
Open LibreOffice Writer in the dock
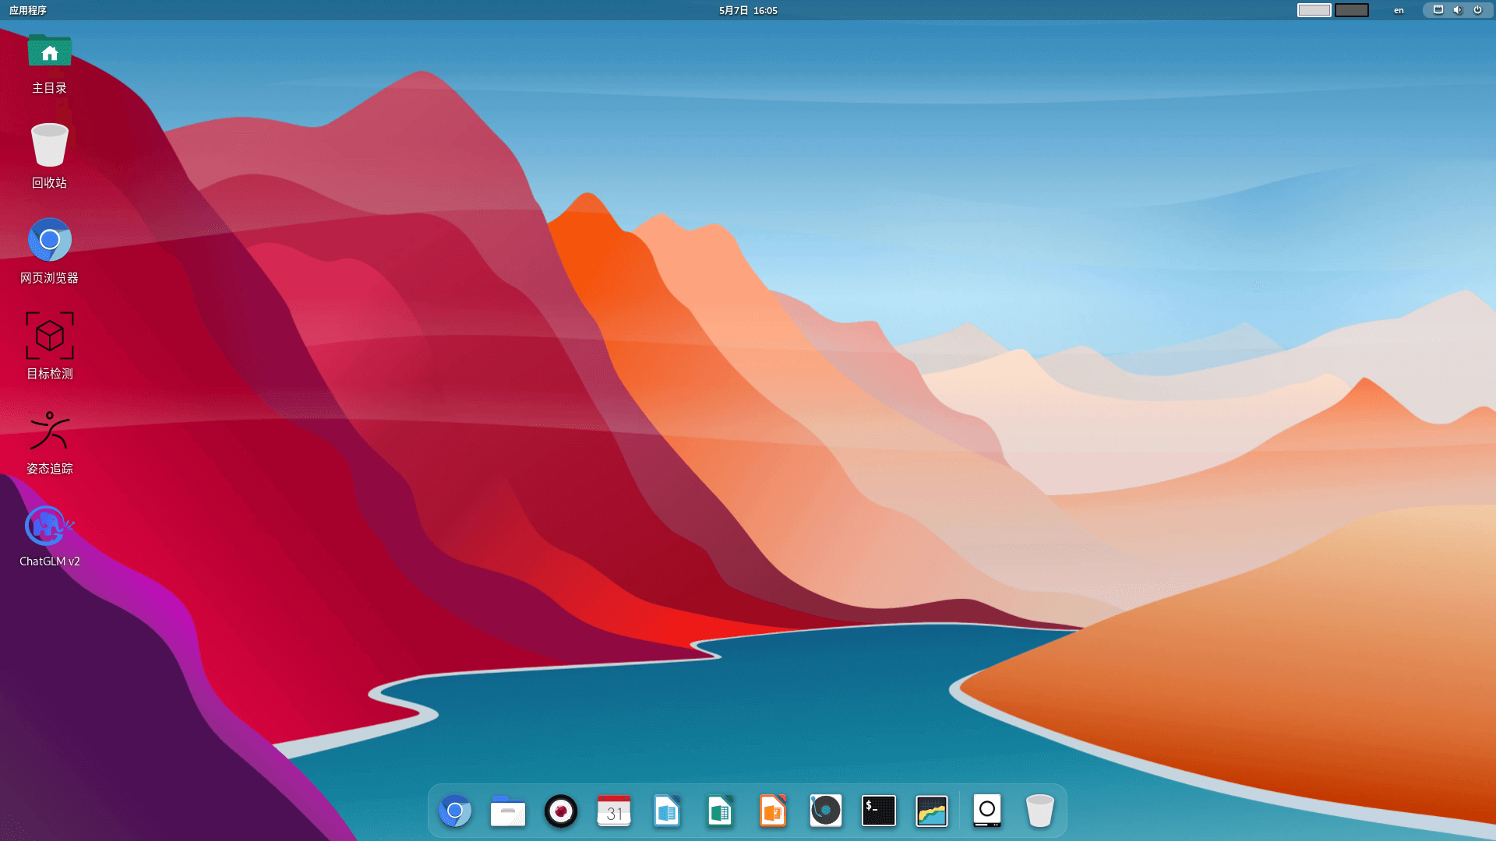[667, 811]
